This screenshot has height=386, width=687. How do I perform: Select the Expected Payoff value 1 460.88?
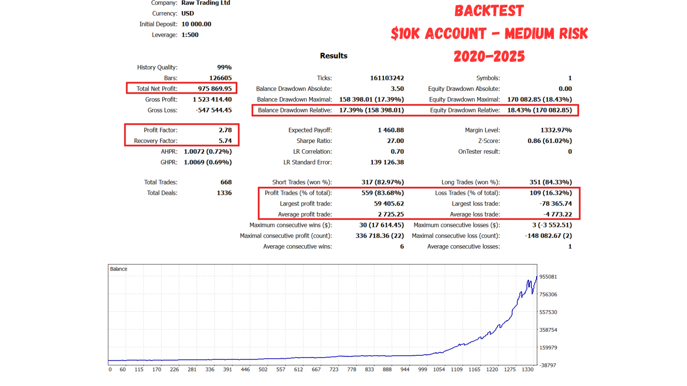tap(391, 130)
